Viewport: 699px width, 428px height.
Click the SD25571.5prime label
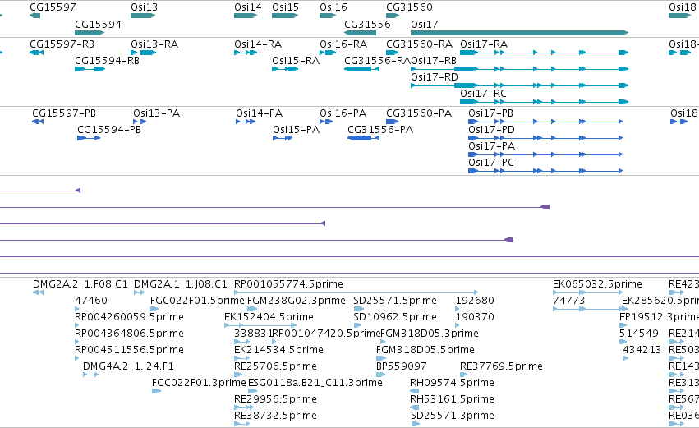(395, 301)
